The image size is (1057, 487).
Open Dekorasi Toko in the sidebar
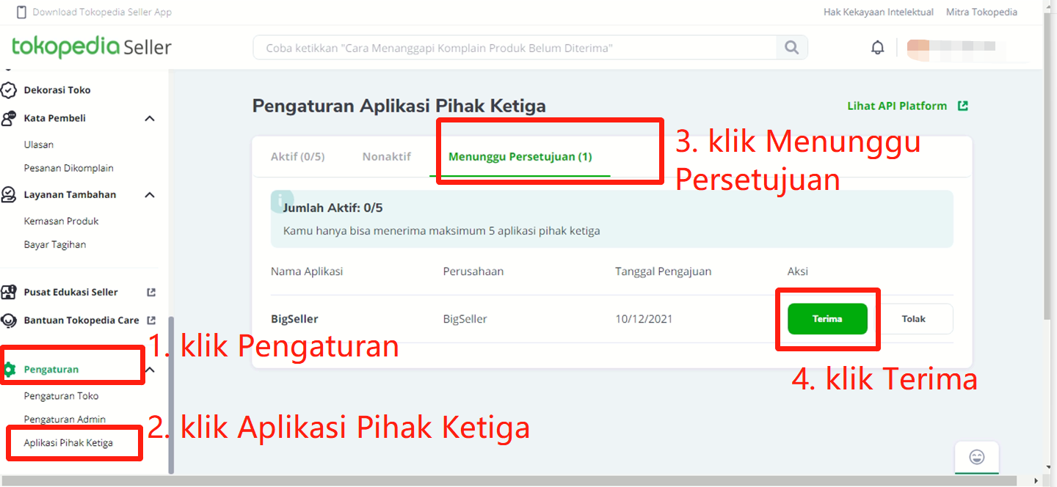click(x=57, y=90)
